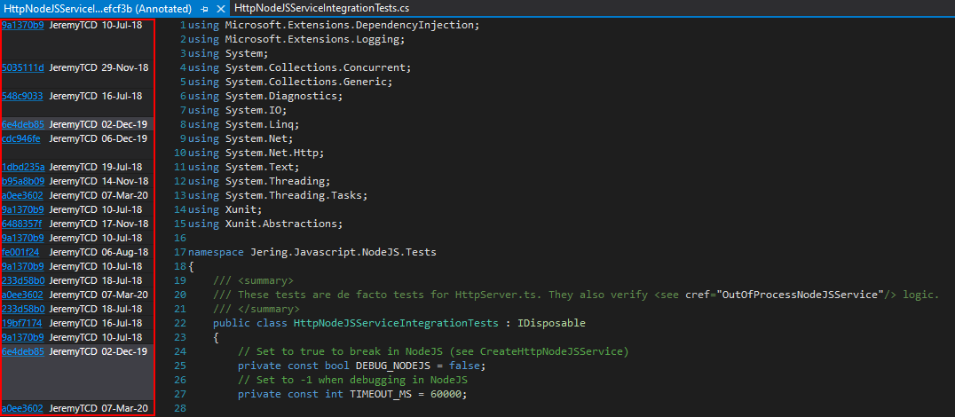
Task: Open commit 19bf7174 from 16-Jul-18
Action: 22,323
